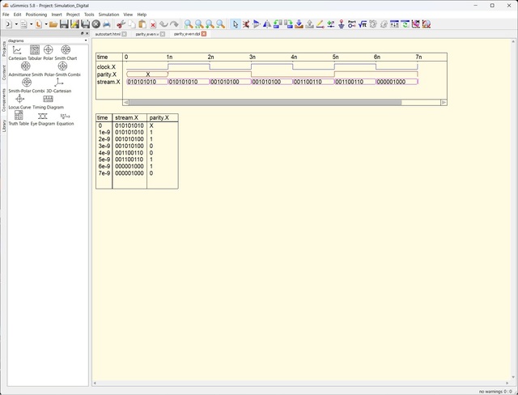This screenshot has height=395, width=518.
Task: Click the Eye Diagram icon
Action: coord(42,116)
